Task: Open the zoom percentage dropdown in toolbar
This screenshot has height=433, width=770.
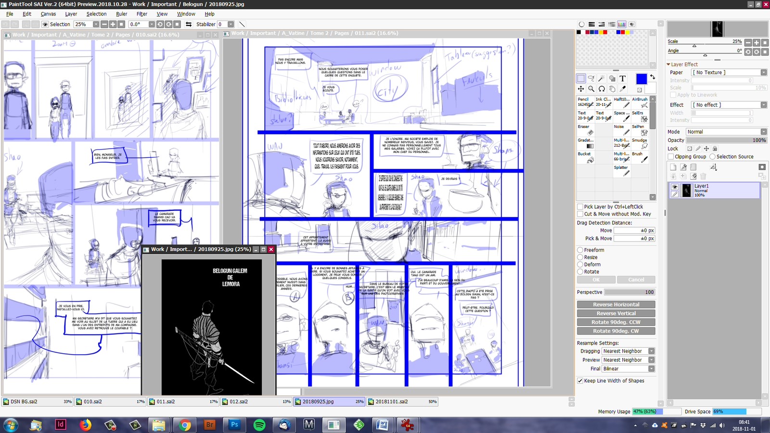Action: point(96,24)
